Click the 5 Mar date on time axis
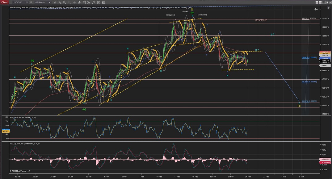The height and width of the screenshot is (179, 332). click(x=301, y=177)
